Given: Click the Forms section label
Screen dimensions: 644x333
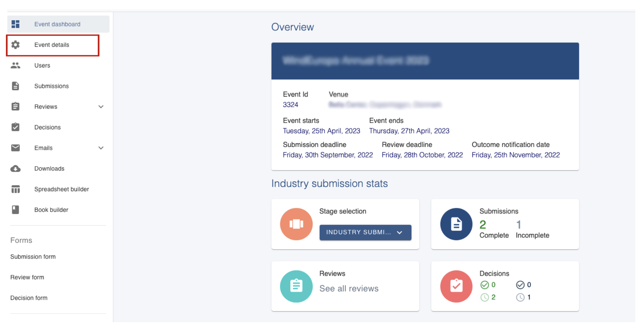Looking at the screenshot, I should [x=21, y=240].
